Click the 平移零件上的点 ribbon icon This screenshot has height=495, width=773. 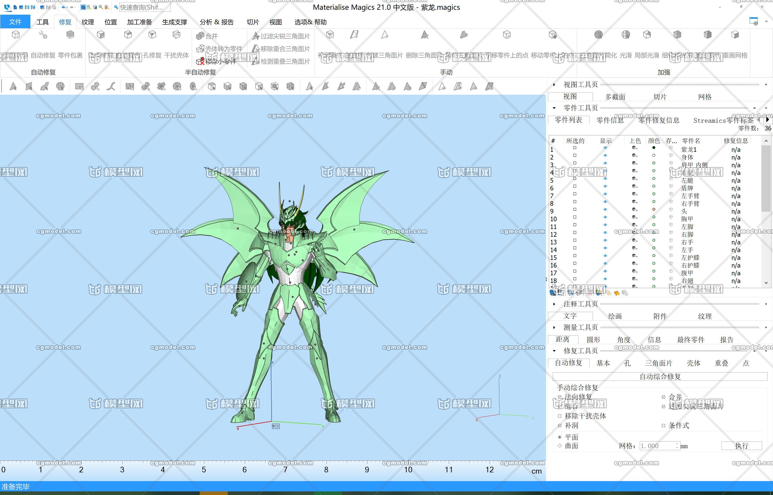[507, 34]
